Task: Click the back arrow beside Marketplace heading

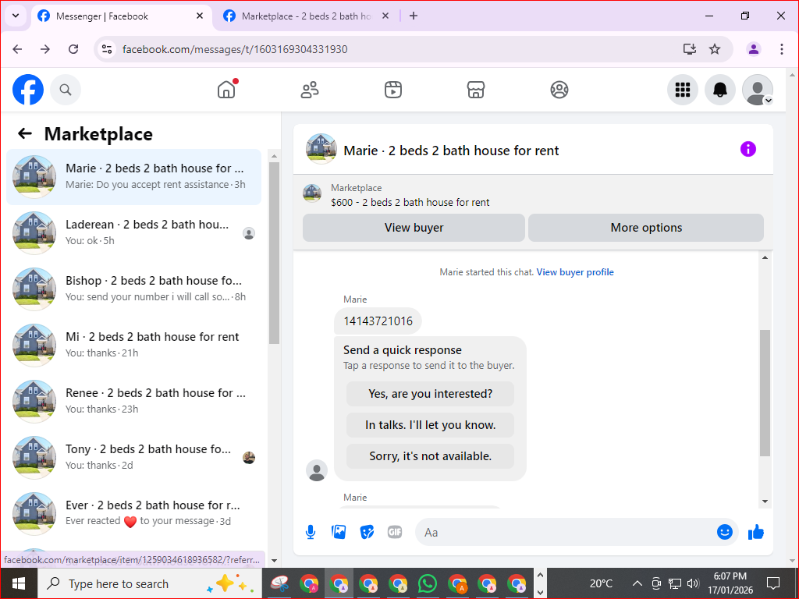Action: coord(25,134)
